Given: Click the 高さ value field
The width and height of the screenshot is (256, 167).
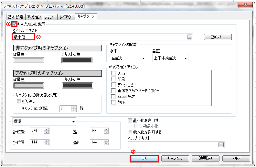Looking at the screenshot, I should pyautogui.click(x=97, y=142).
